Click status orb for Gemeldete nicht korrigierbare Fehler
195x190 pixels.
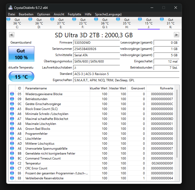pyautogui.click(x=12, y=153)
